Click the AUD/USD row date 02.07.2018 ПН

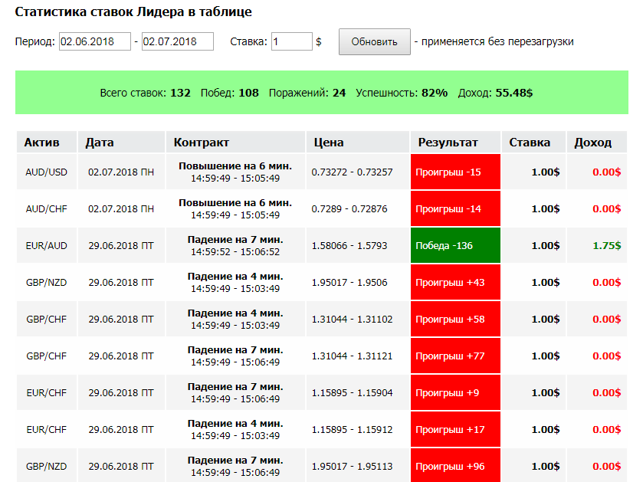click(x=121, y=172)
